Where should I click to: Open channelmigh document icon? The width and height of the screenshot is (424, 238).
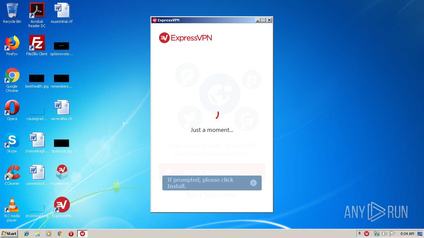click(x=37, y=143)
